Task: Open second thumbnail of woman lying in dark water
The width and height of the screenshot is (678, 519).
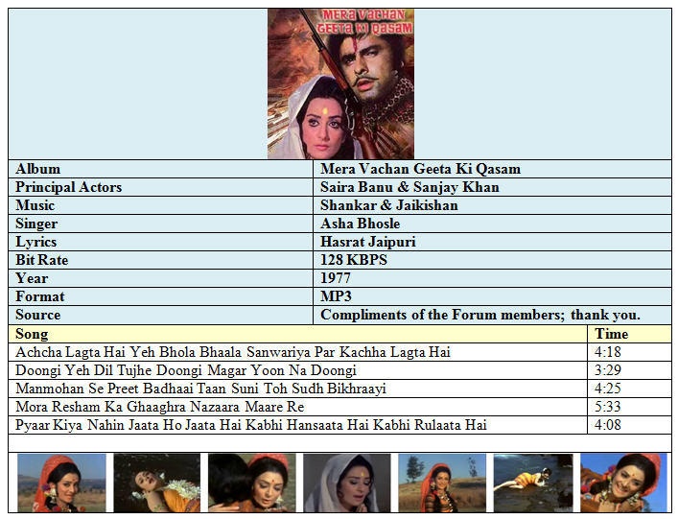Action: 157,483
